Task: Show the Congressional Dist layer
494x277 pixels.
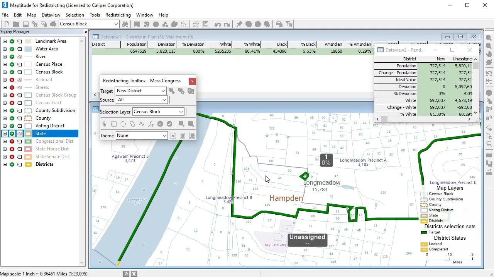Action: tap(12, 141)
